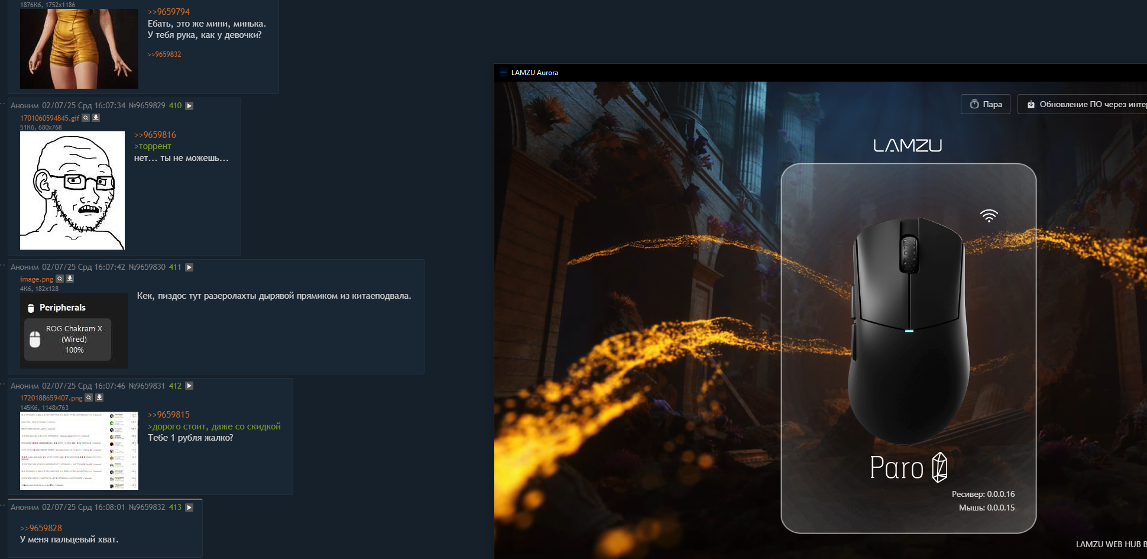Click the '145Кб, 1148x763' file info text
Image resolution: width=1147 pixels, height=559 pixels.
tap(44, 408)
